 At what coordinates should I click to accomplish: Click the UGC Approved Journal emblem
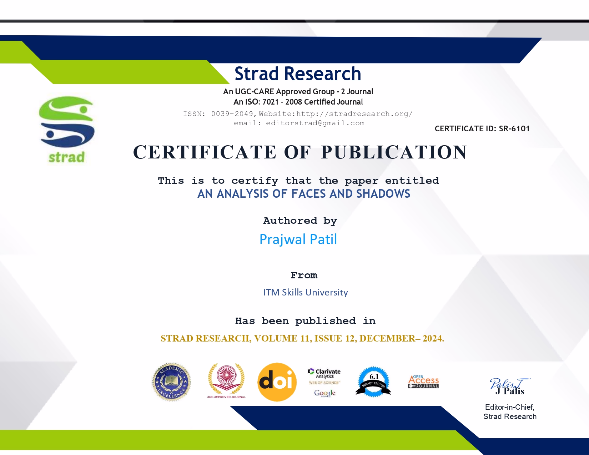coord(226,381)
